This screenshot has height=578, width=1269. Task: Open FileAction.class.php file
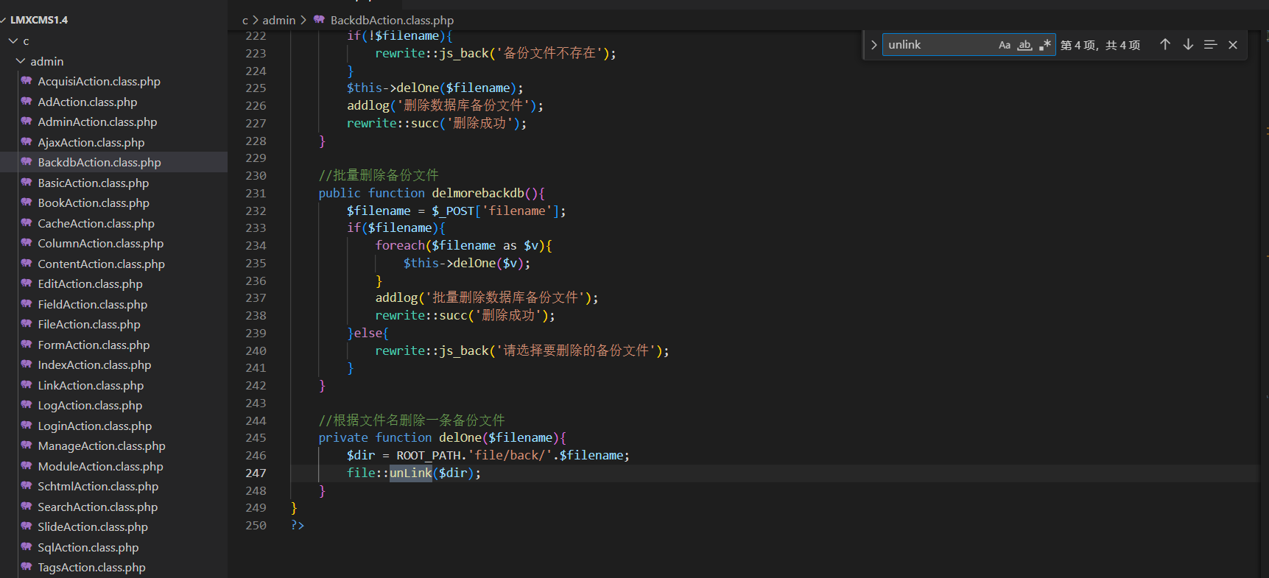88,325
